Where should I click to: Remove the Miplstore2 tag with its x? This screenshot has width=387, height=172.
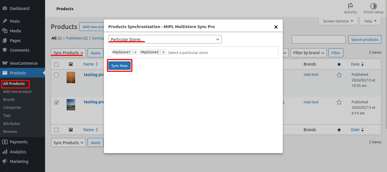tap(164, 52)
